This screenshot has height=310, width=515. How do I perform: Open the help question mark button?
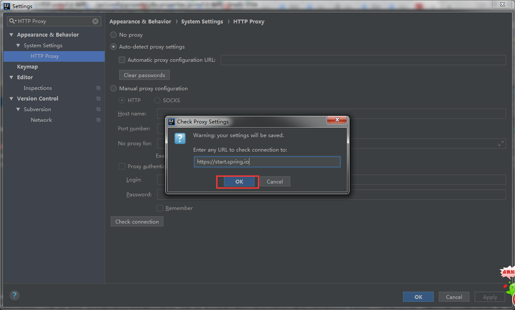pyautogui.click(x=14, y=295)
